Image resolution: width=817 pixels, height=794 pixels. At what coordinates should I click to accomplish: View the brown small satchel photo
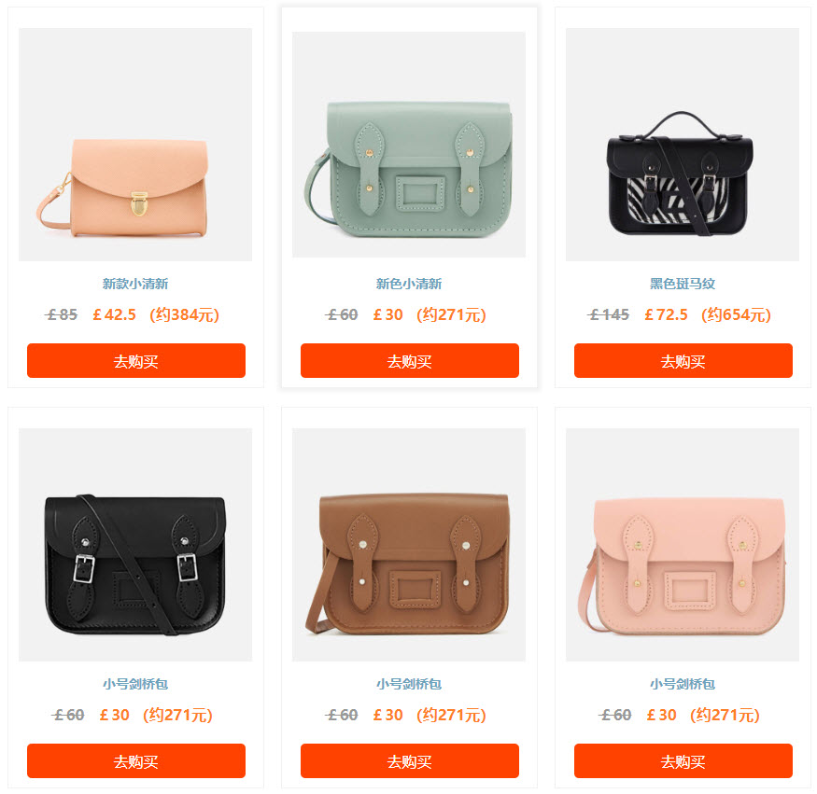[409, 545]
